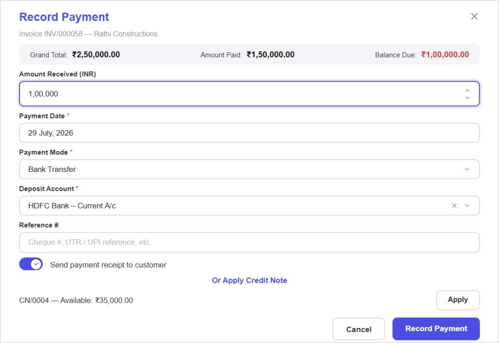Decrement the Amount Received stepper down arrow
Screen dimensions: 499x343
click(467, 97)
